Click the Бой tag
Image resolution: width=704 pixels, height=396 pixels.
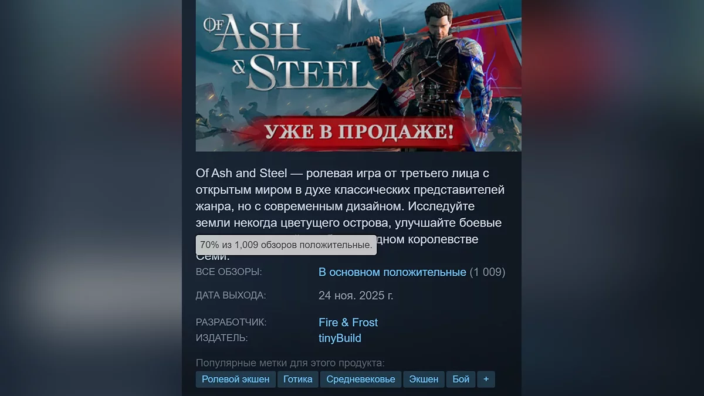point(461,379)
